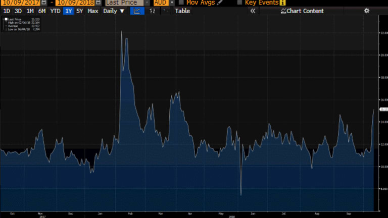Select the line chart type icon
Screen dimensions: 388x218
[136, 11]
